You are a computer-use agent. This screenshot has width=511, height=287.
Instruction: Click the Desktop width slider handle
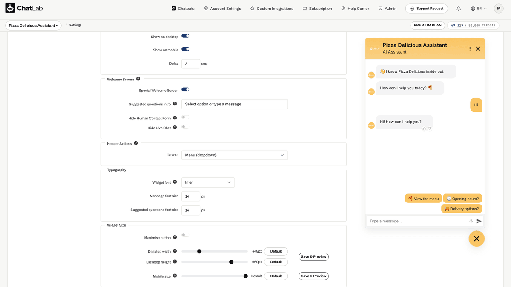199,251
